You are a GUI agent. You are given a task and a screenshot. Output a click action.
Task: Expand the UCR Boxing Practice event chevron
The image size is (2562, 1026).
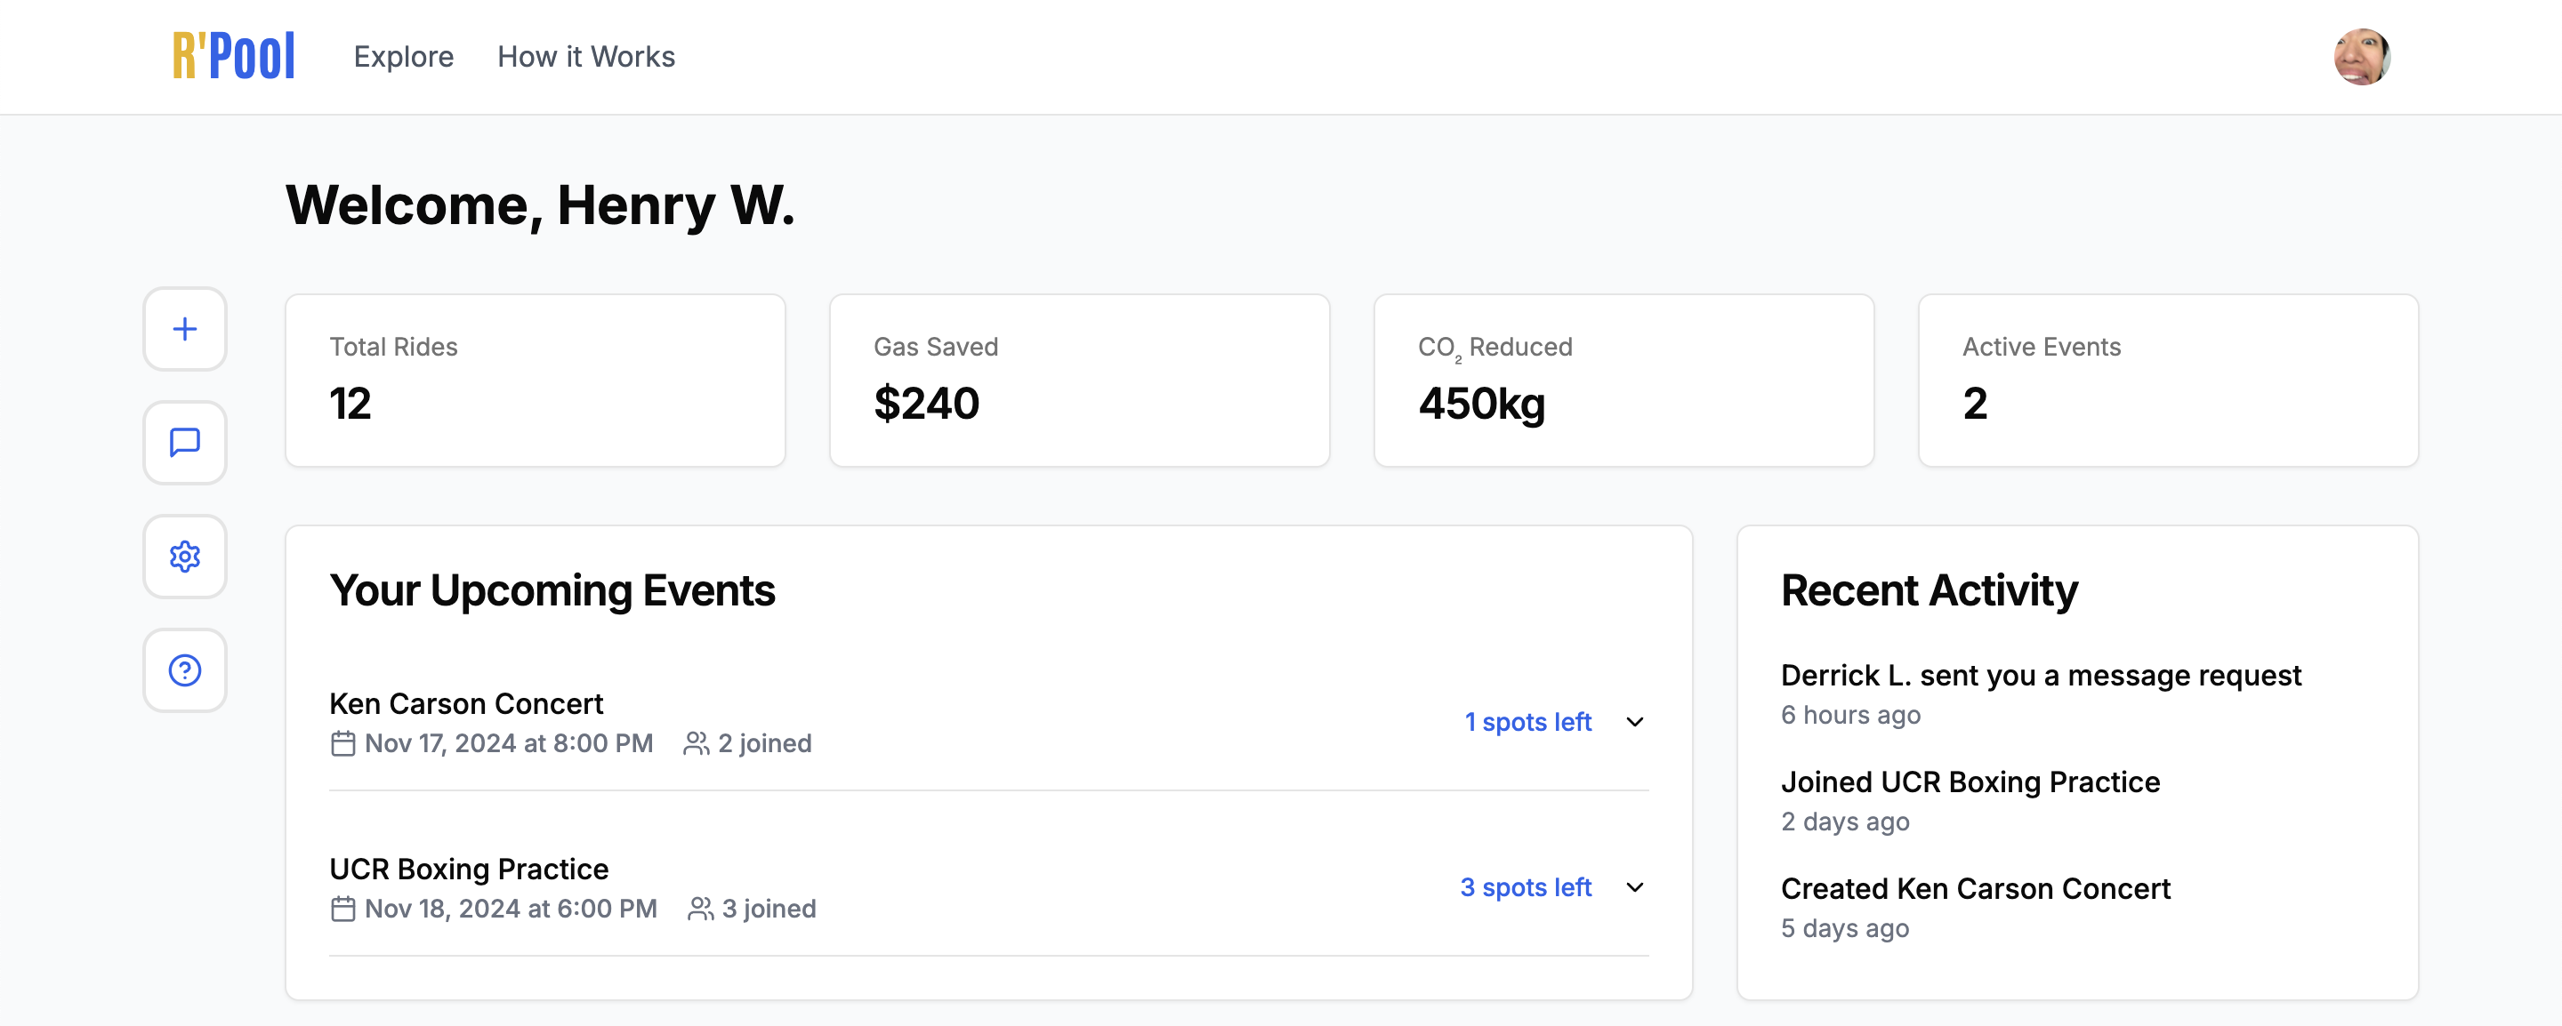pos(1635,886)
